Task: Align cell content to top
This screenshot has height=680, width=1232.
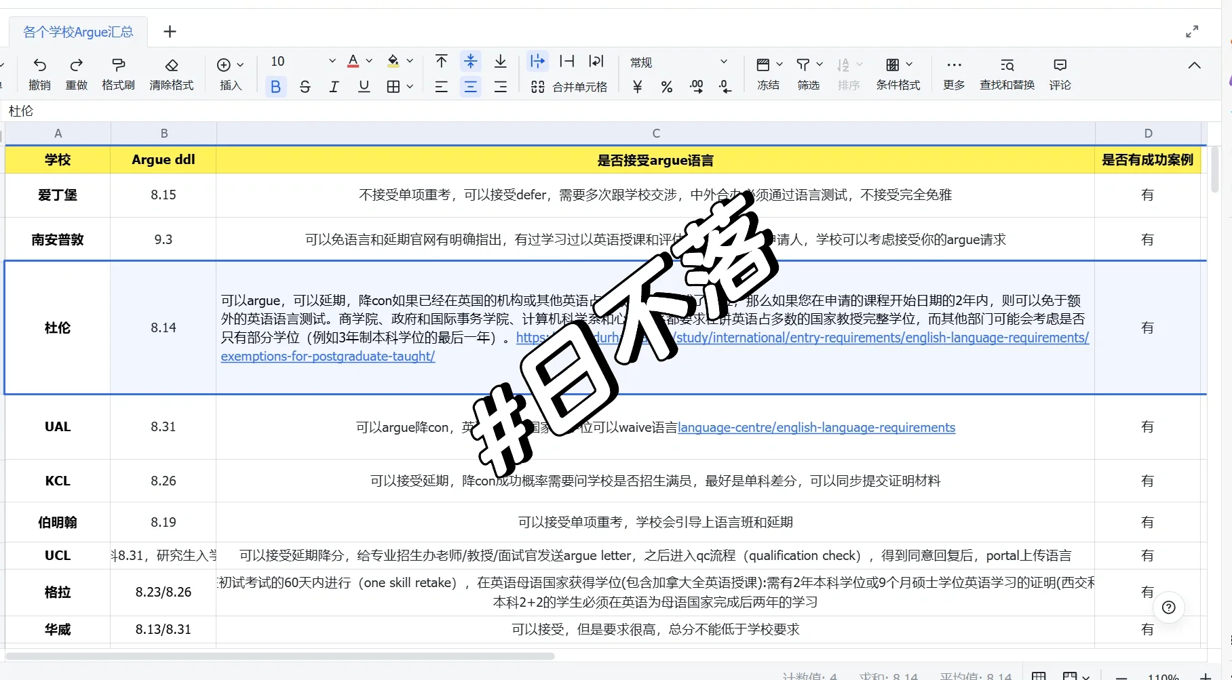Action: (x=441, y=61)
